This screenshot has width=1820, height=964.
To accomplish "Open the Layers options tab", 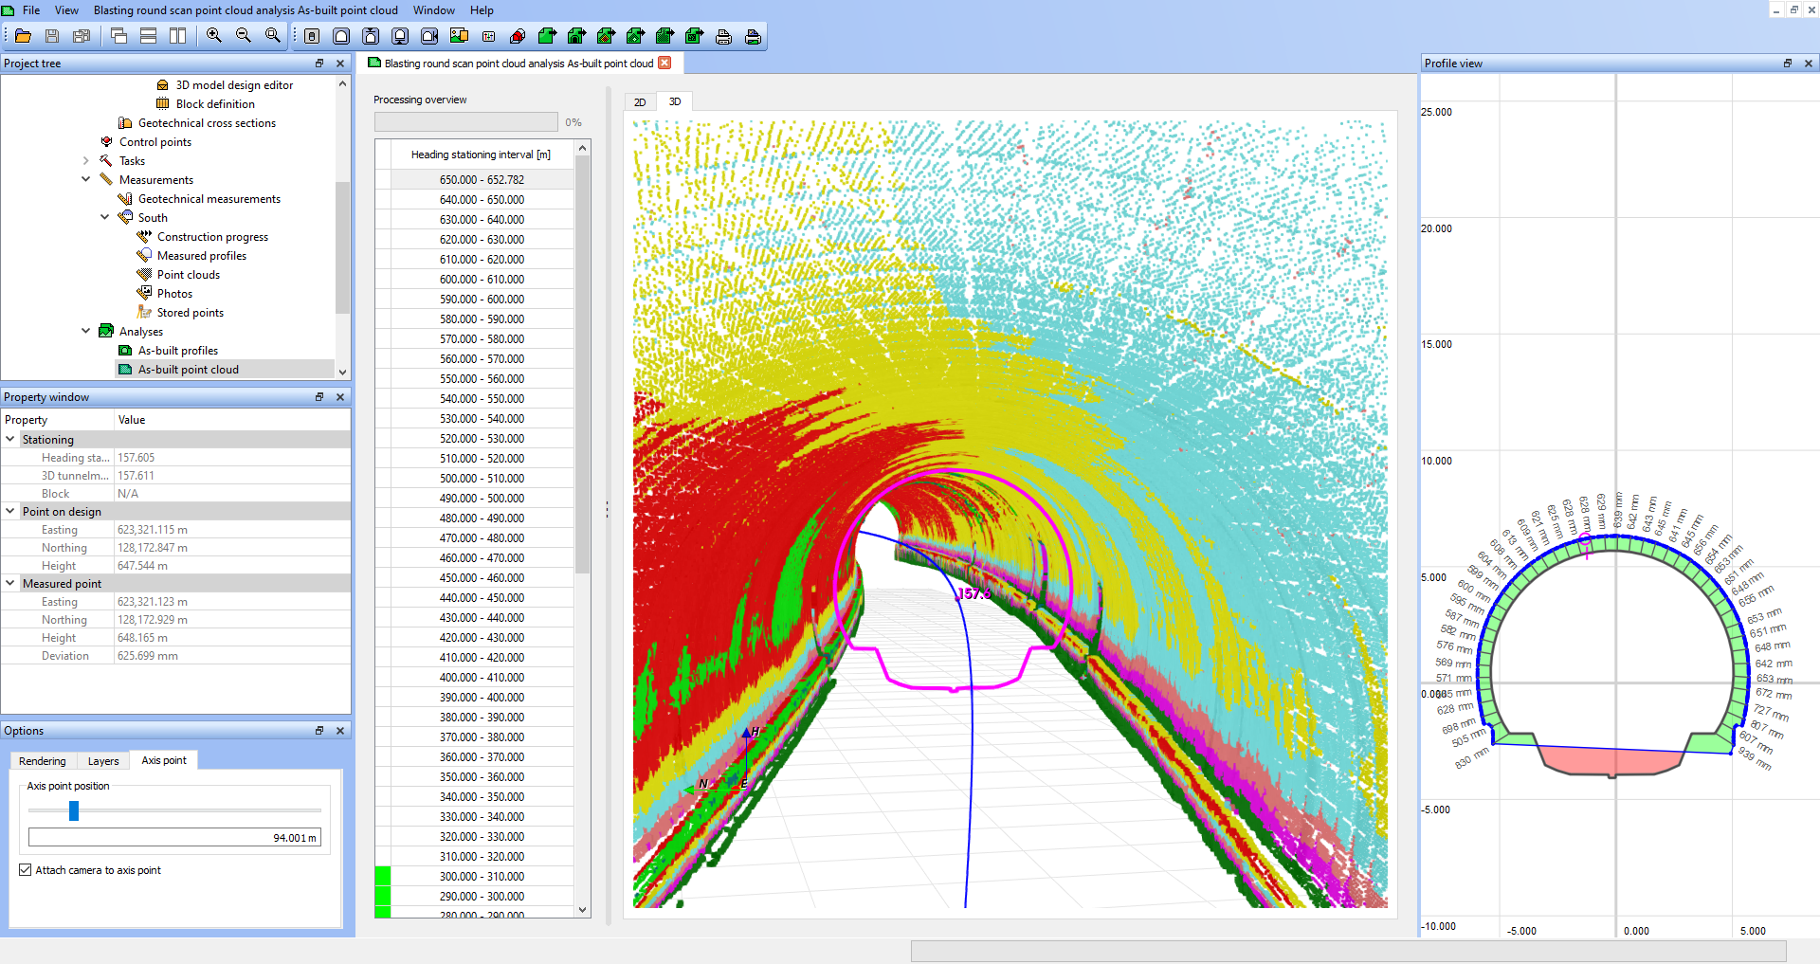I will coord(103,761).
